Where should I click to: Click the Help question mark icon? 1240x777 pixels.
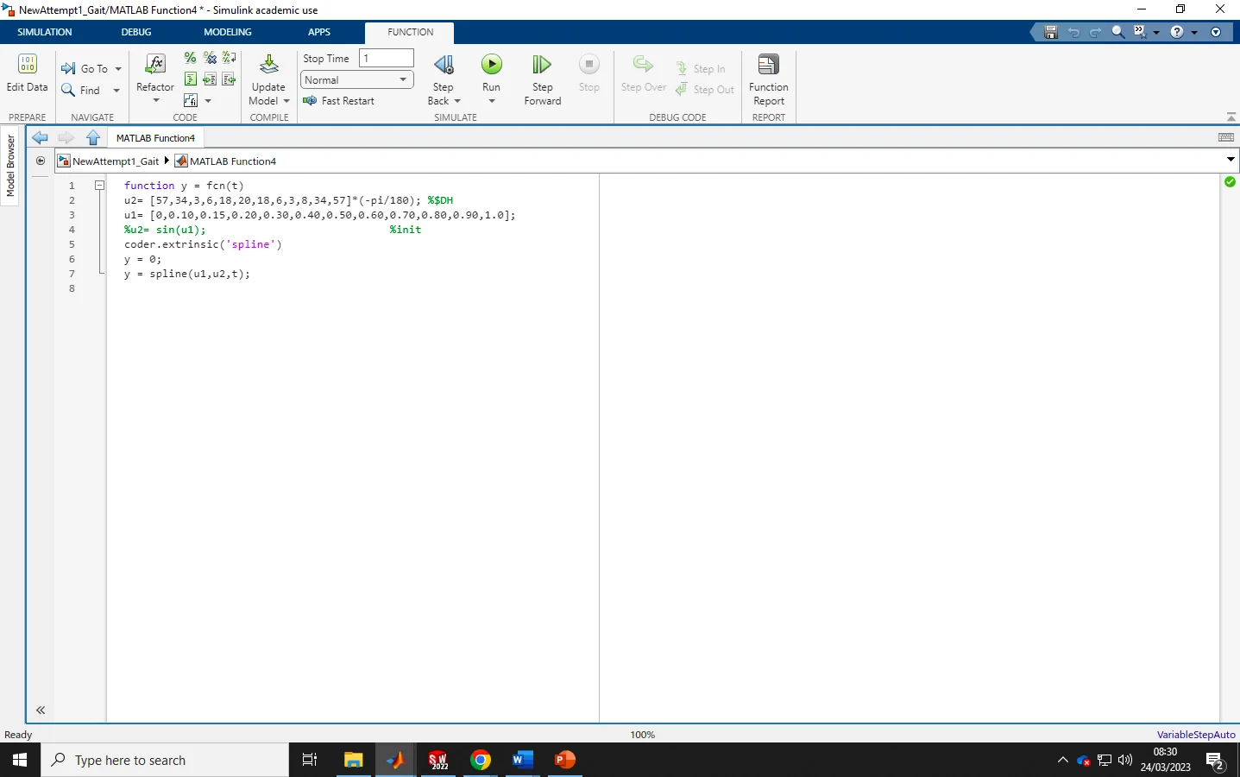(x=1177, y=32)
